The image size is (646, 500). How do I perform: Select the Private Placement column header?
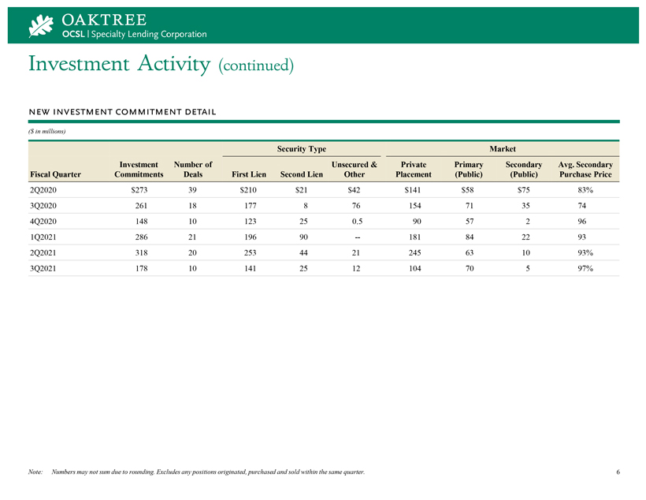pos(412,169)
